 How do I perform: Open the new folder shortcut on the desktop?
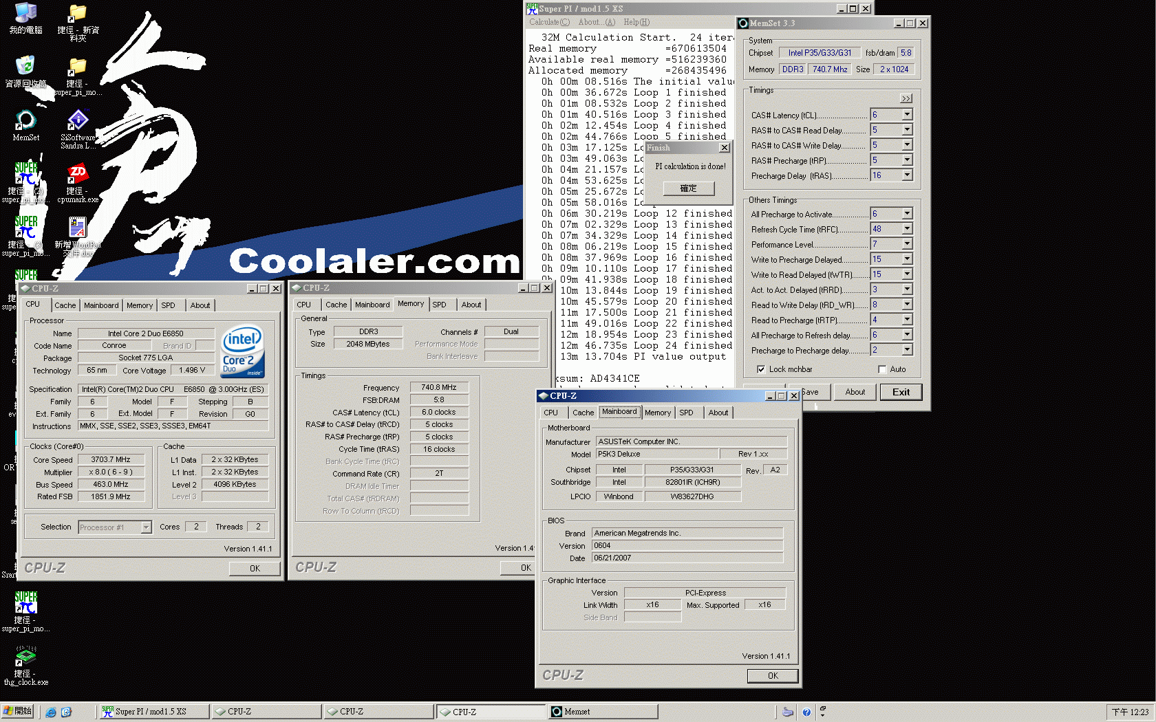coord(78,22)
